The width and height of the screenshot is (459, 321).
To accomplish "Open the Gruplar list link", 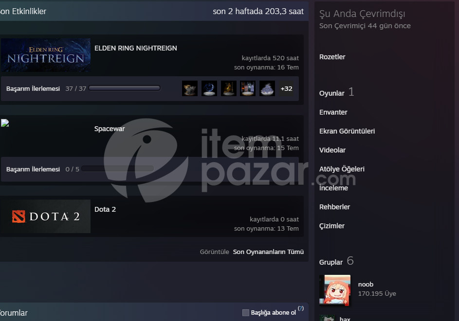I will 331,262.
